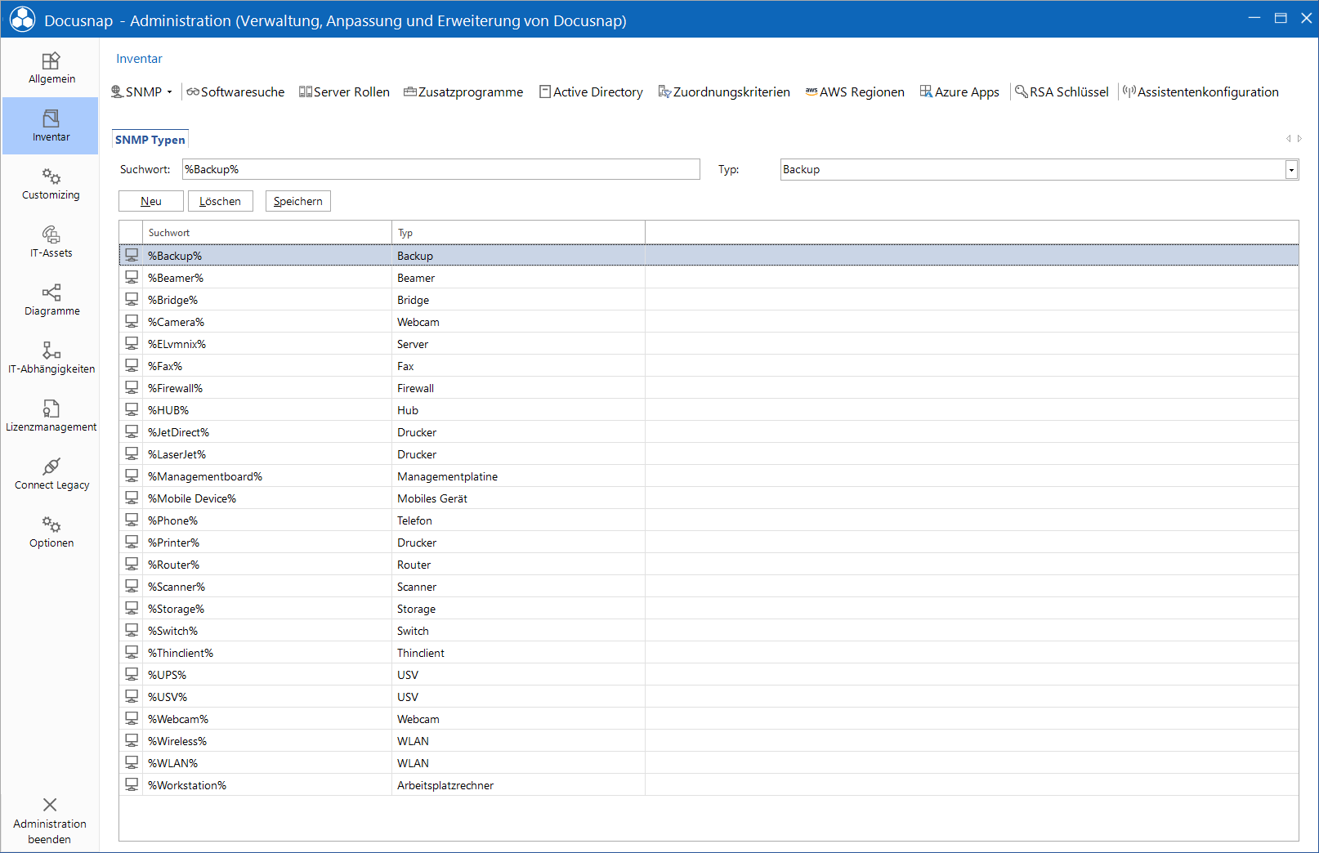Screen dimensions: 1319x853
Task: Select the %Beamer% row
Action: (709, 278)
